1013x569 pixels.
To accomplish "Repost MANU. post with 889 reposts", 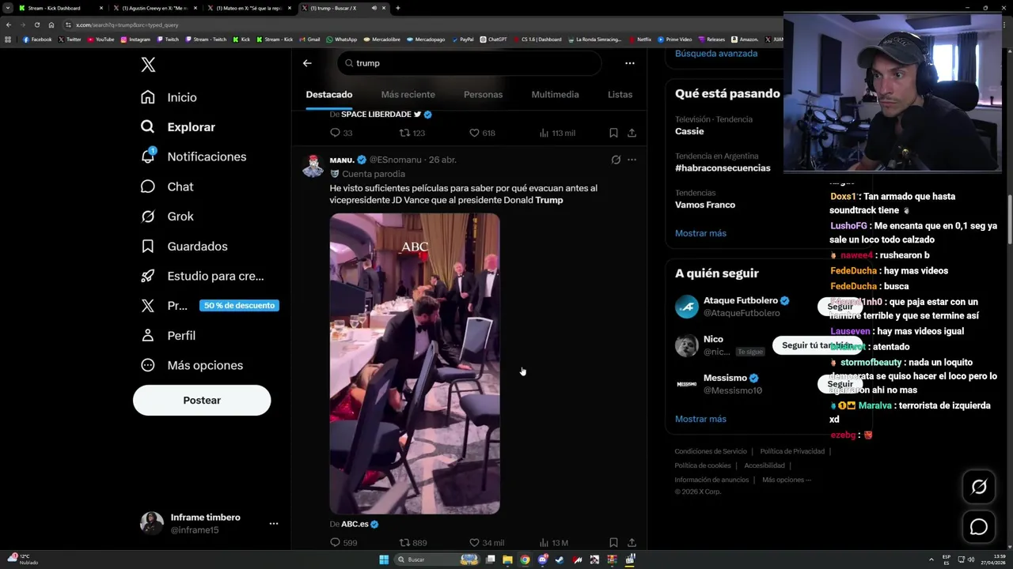I will (x=413, y=542).
